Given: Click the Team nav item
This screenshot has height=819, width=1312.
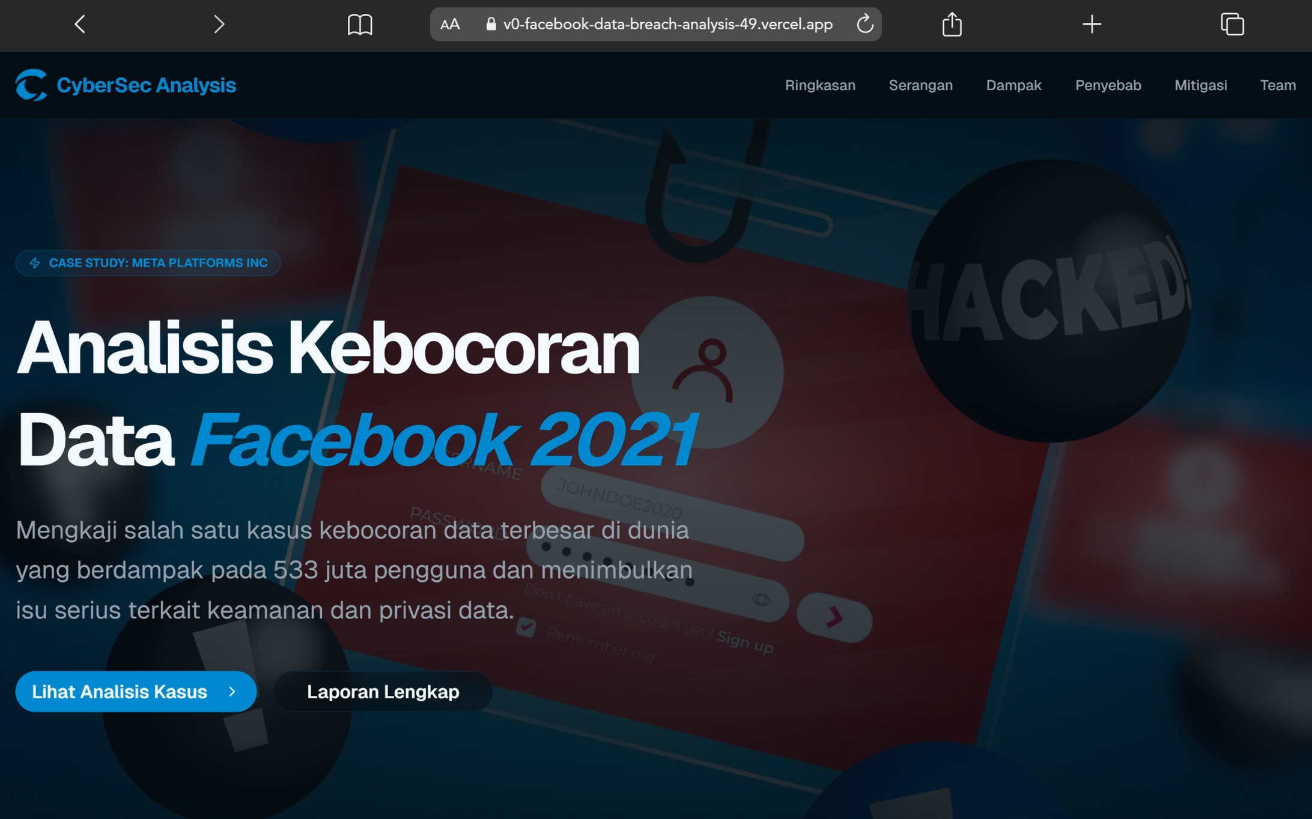Looking at the screenshot, I should (1277, 85).
